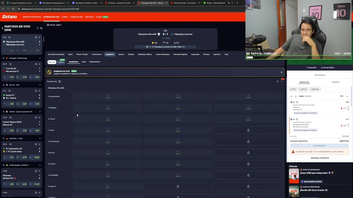Favorite the Casa Pia AC match star
This screenshot has height=198, width=353.
pyautogui.click(x=39, y=64)
